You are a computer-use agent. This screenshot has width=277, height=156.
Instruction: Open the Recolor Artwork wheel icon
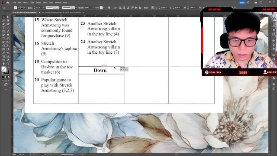(x=109, y=8)
